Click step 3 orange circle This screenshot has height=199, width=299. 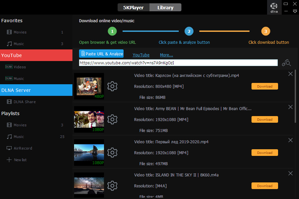click(266, 31)
